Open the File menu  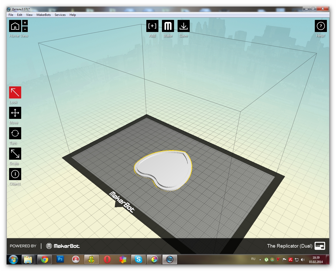pos(11,15)
